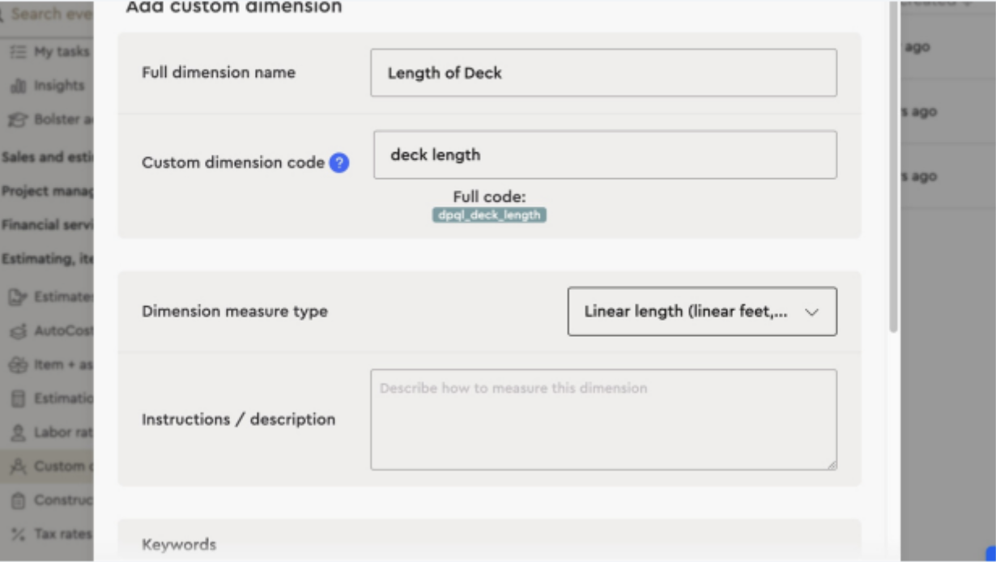Click the resize grip of the description box
996x562 pixels.
831,465
